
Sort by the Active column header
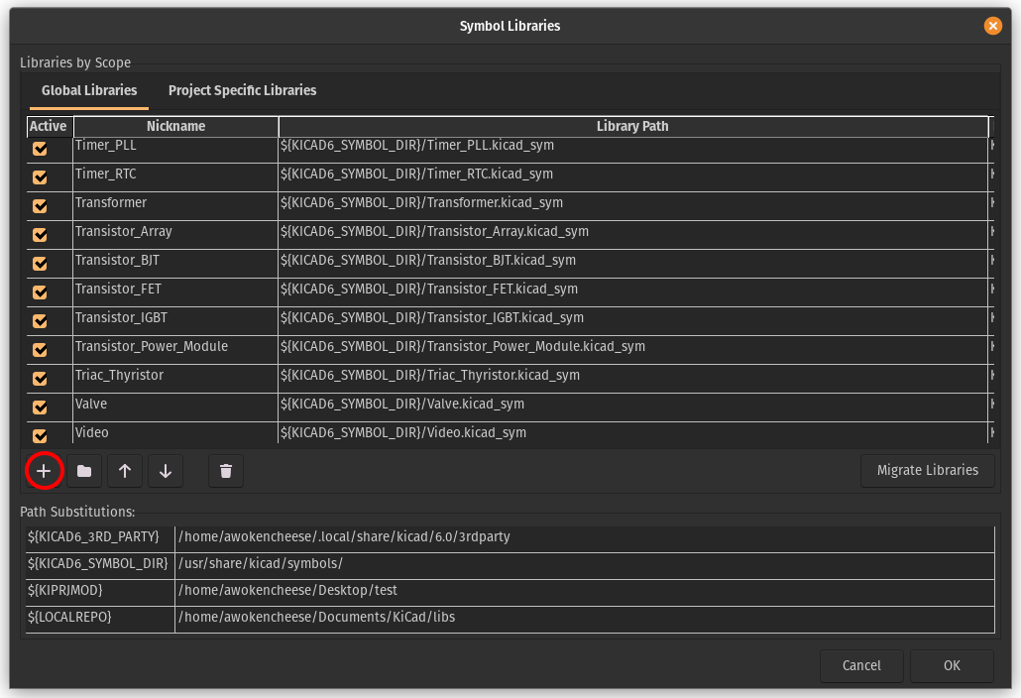click(49, 126)
